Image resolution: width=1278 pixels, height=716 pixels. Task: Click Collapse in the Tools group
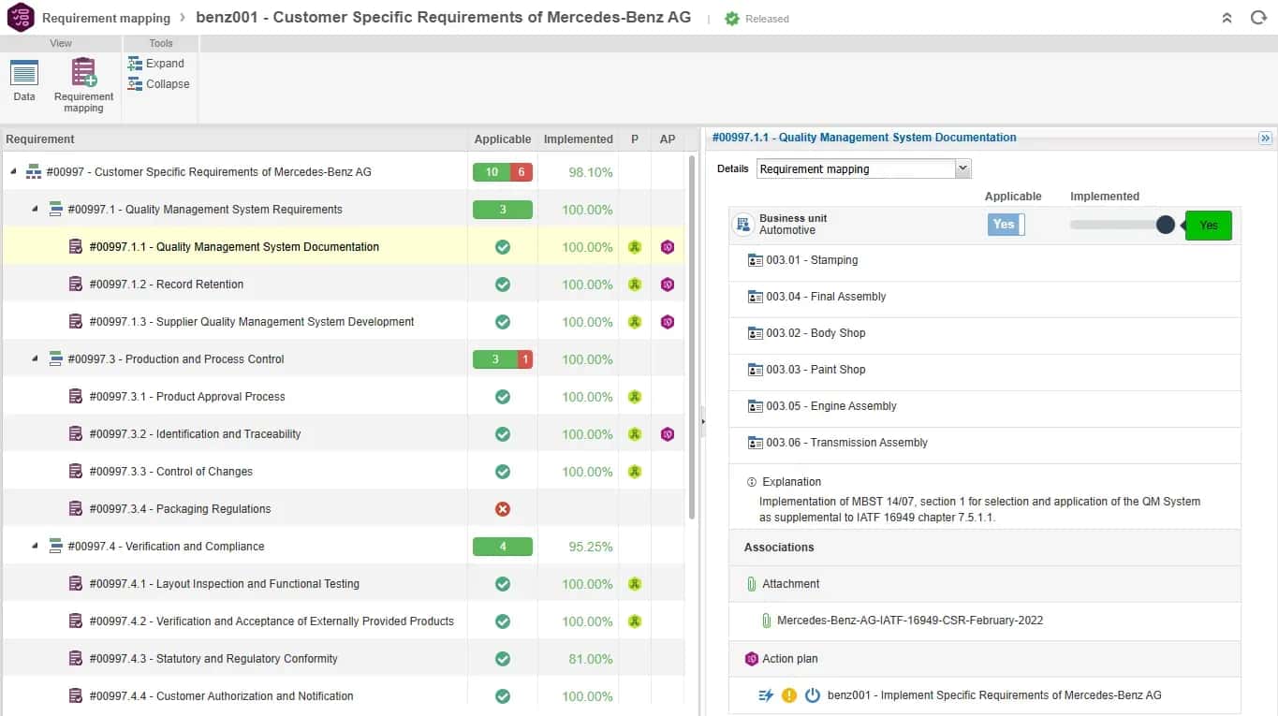(x=159, y=84)
